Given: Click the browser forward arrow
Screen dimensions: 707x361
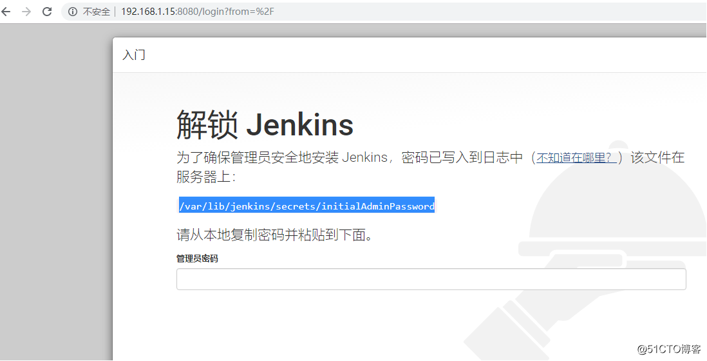Looking at the screenshot, I should pyautogui.click(x=26, y=12).
